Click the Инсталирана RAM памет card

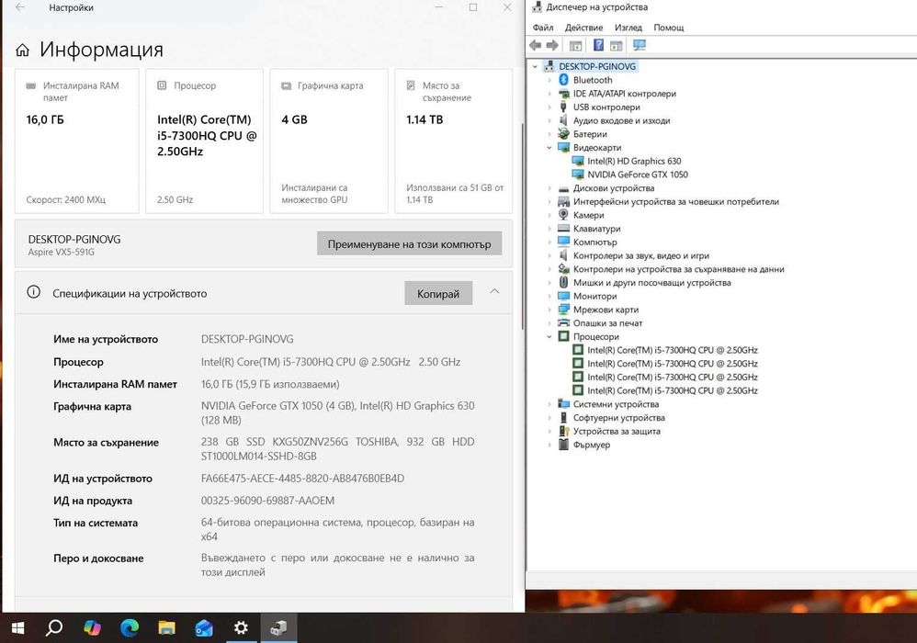point(76,141)
